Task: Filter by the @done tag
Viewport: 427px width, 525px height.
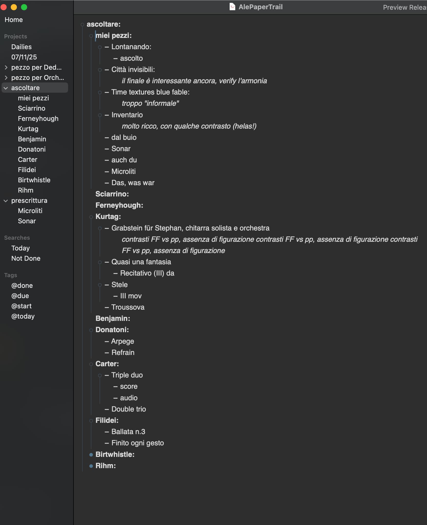Action: coord(22,286)
